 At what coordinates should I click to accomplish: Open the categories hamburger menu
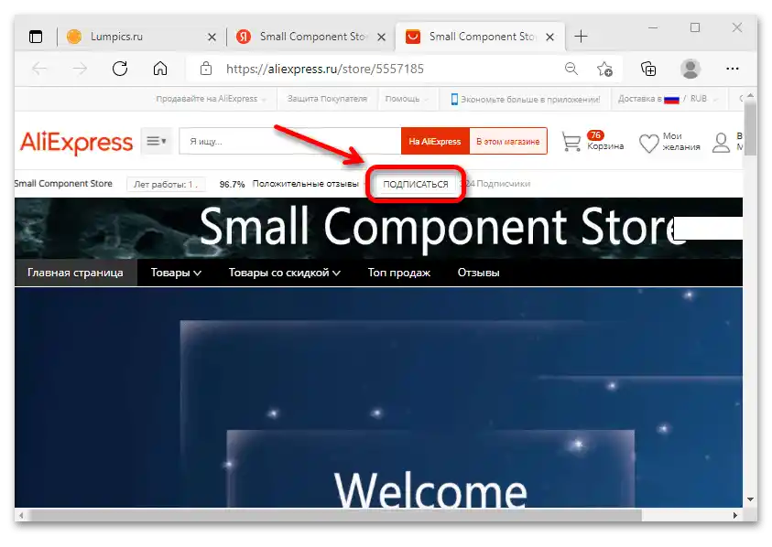point(156,141)
